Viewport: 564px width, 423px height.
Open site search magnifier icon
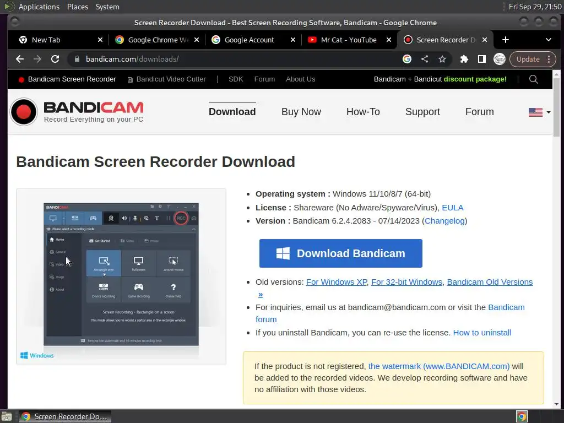pos(533,79)
